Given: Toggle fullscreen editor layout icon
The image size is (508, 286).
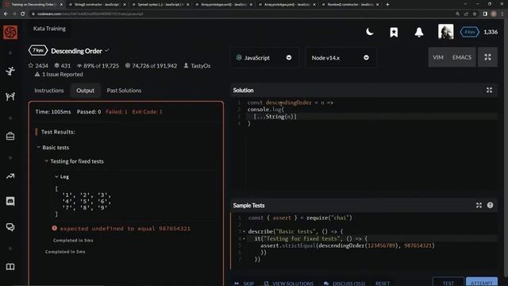Looking at the screenshot, I should pyautogui.click(x=487, y=57).
